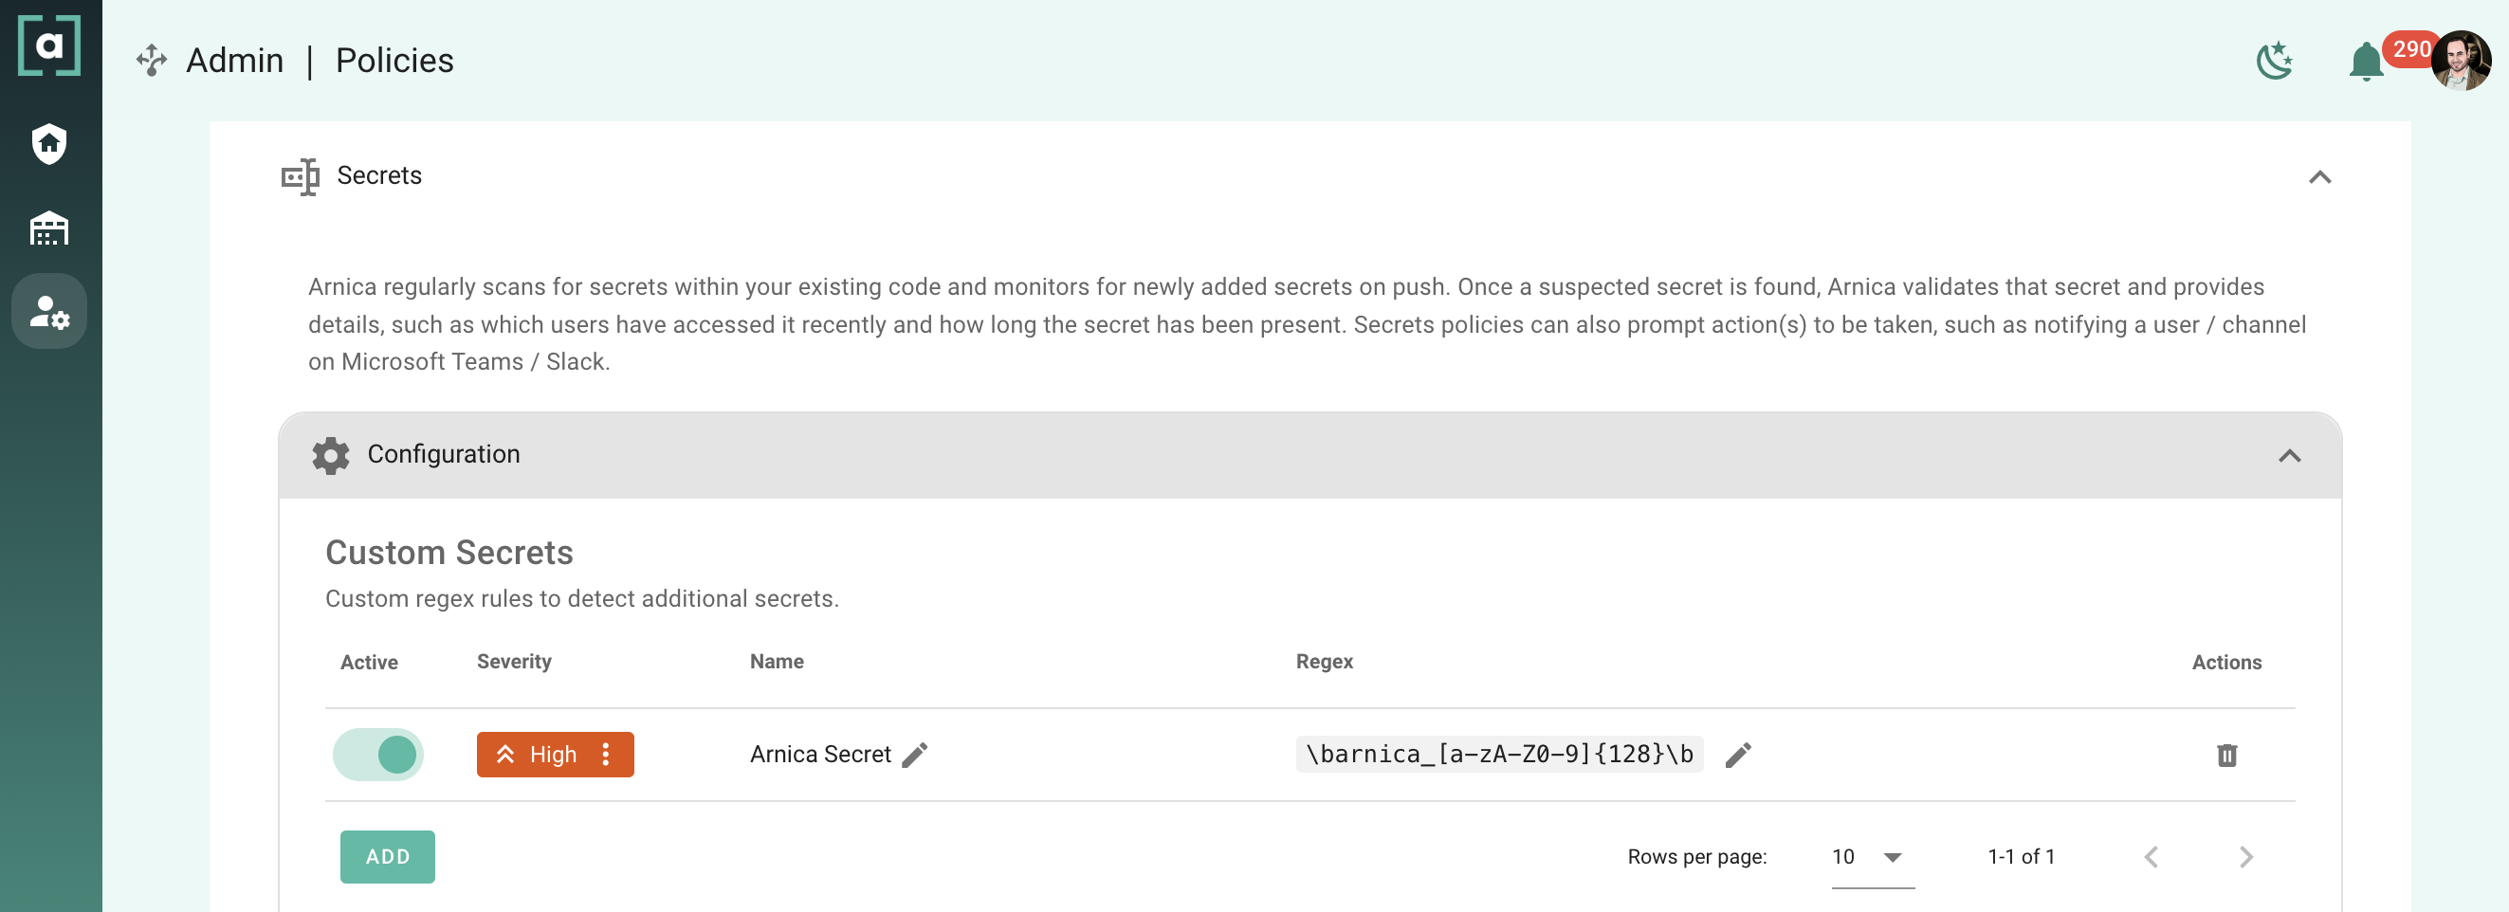The image size is (2509, 912).
Task: Delete the Arnica Secret rule
Action: (2226, 756)
